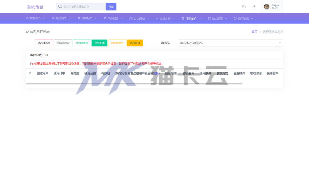309x176 pixels.
Task: Open the 活动推广 menu
Action: tap(191, 18)
